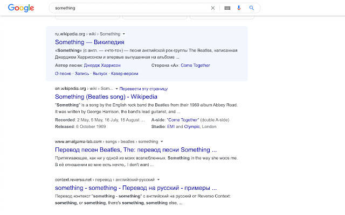Open the 'Кавер-версии' sitelink

pos(125,74)
